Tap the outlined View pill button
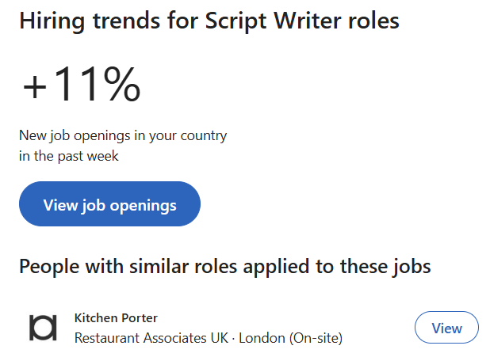This screenshot has height=357, width=490. [446, 328]
